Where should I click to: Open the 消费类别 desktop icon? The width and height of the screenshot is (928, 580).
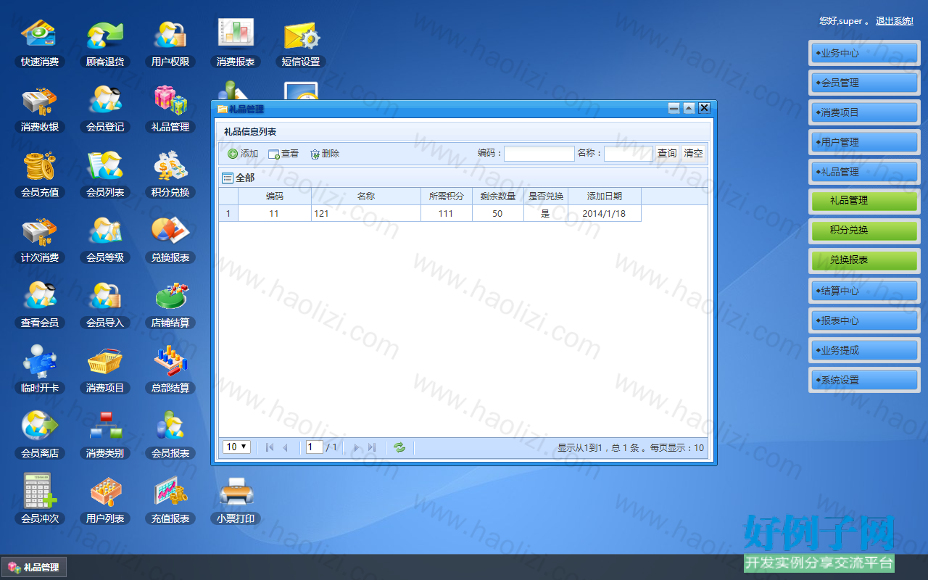click(105, 435)
